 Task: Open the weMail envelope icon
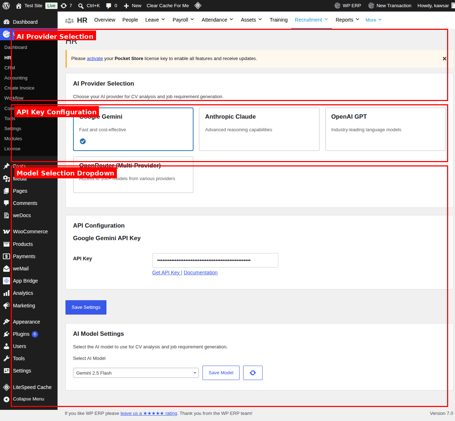(6, 269)
